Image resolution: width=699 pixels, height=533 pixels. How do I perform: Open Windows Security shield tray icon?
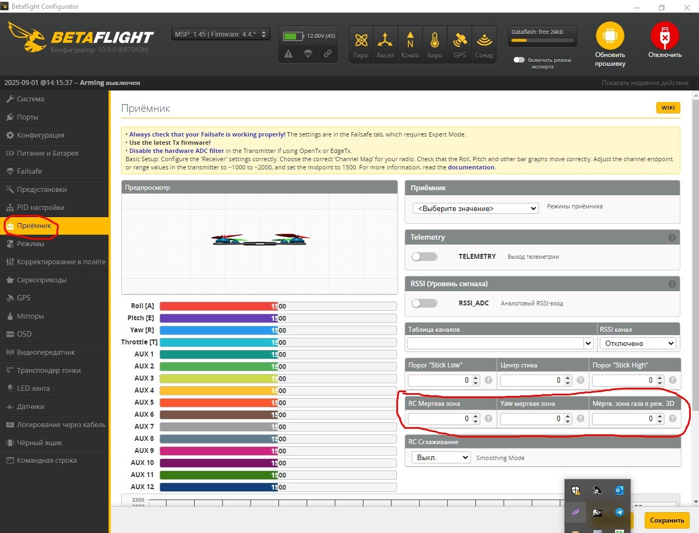576,490
